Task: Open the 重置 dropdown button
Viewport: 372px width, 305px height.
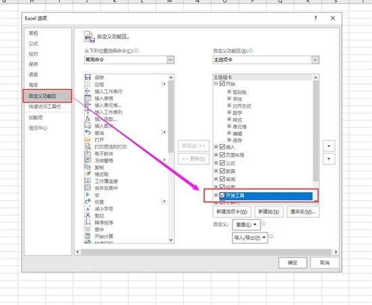Action: [x=246, y=225]
